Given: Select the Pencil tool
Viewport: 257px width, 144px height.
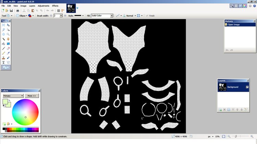Looking at the screenshot, I should 3,53.
